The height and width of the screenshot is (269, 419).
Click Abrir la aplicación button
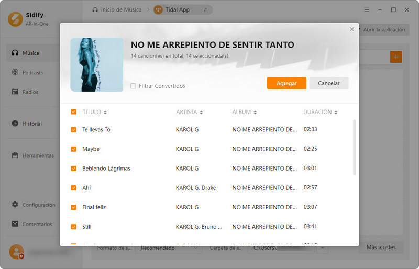(384, 30)
